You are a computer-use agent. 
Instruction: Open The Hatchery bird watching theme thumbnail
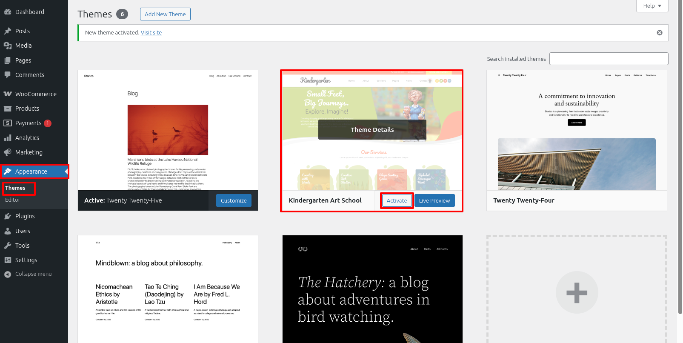click(x=372, y=289)
